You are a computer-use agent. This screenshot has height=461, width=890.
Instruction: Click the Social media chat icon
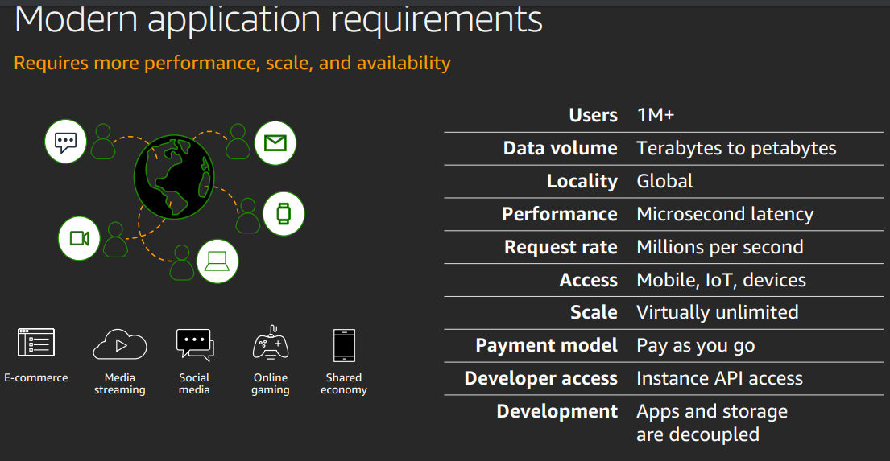click(194, 344)
